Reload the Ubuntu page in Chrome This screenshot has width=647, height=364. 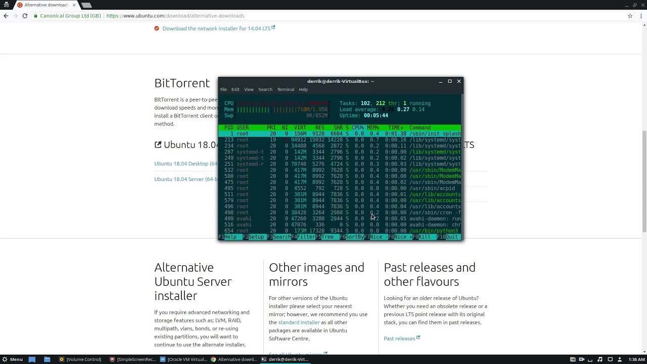(25, 16)
